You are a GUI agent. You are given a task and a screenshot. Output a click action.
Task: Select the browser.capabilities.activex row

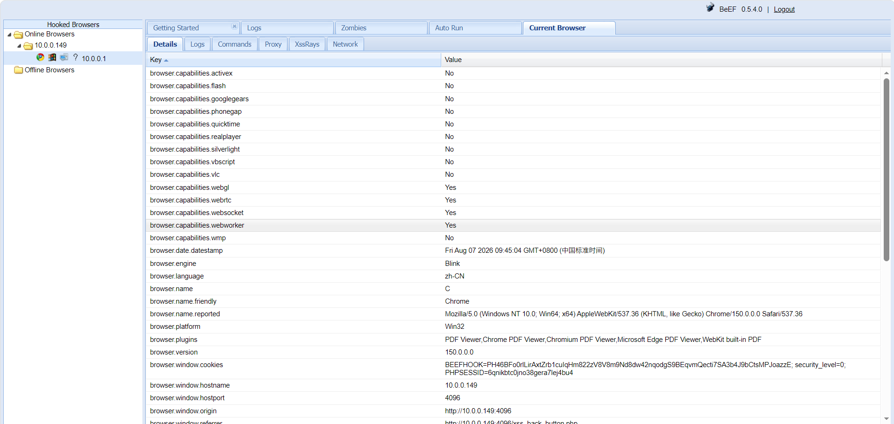[x=514, y=73]
